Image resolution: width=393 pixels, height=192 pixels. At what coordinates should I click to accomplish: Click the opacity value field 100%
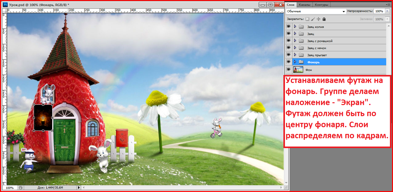point(379,11)
